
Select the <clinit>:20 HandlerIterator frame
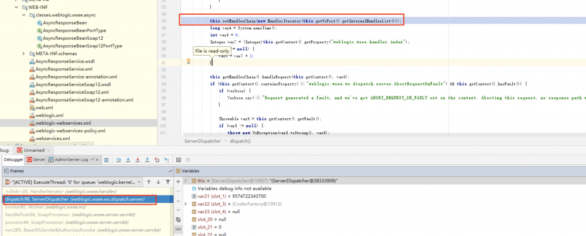pyautogui.click(x=88, y=192)
